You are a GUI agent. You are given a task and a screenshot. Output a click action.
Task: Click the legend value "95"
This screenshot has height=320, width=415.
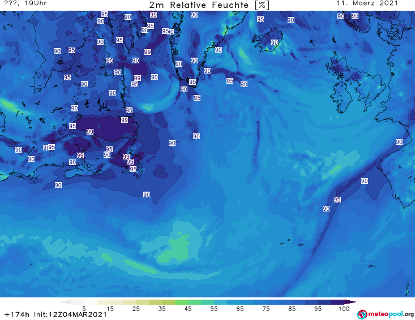click(x=318, y=309)
